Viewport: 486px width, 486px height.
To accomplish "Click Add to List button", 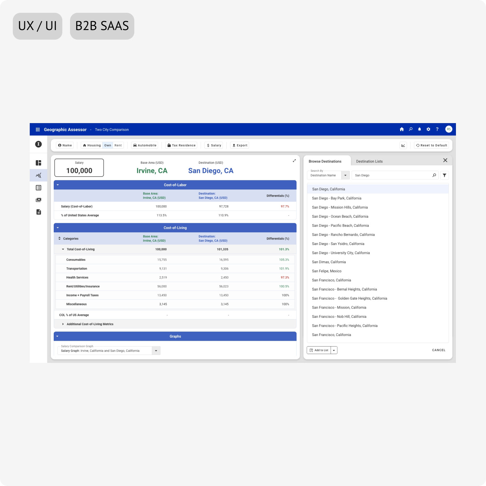I will (x=319, y=350).
